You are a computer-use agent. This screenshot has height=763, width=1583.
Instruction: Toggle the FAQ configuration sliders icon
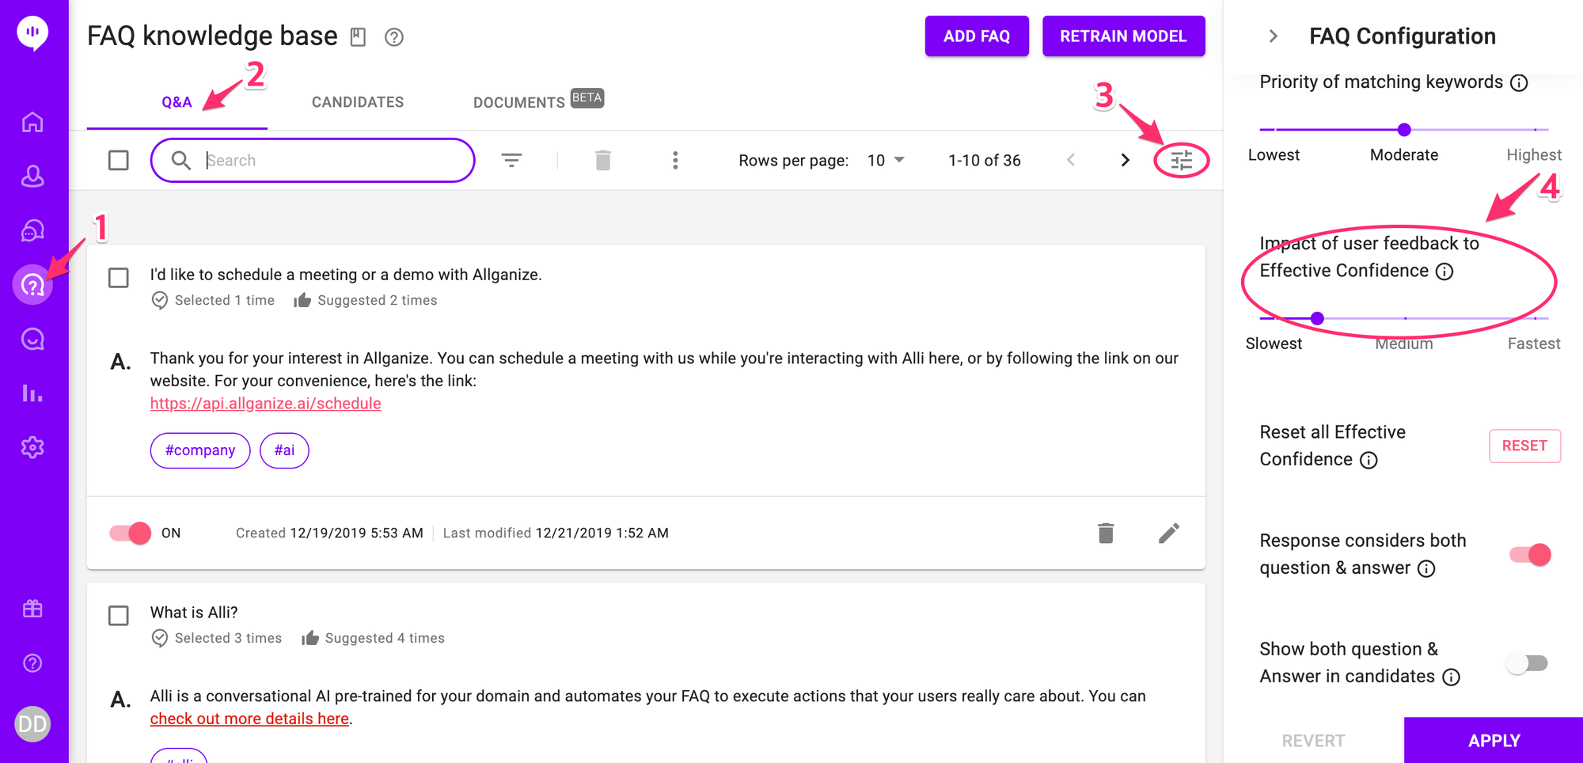pyautogui.click(x=1181, y=161)
